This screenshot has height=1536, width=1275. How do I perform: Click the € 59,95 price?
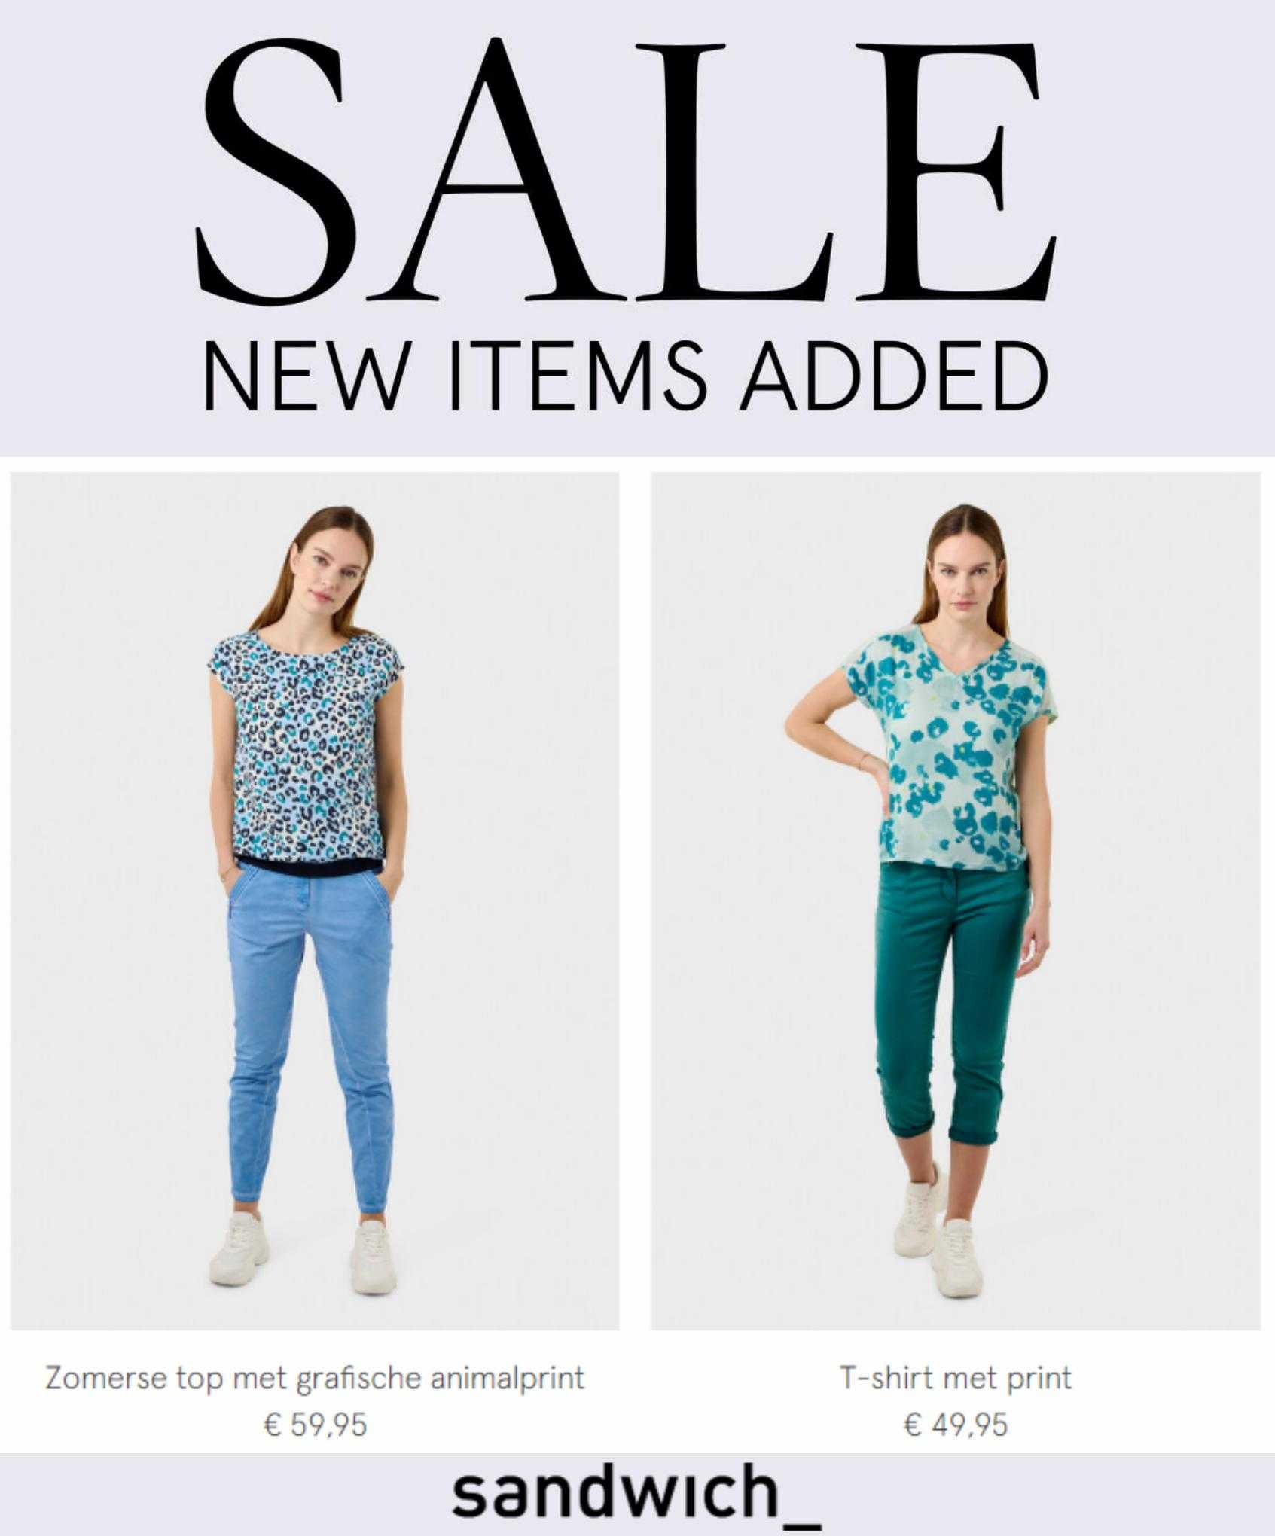[315, 1425]
